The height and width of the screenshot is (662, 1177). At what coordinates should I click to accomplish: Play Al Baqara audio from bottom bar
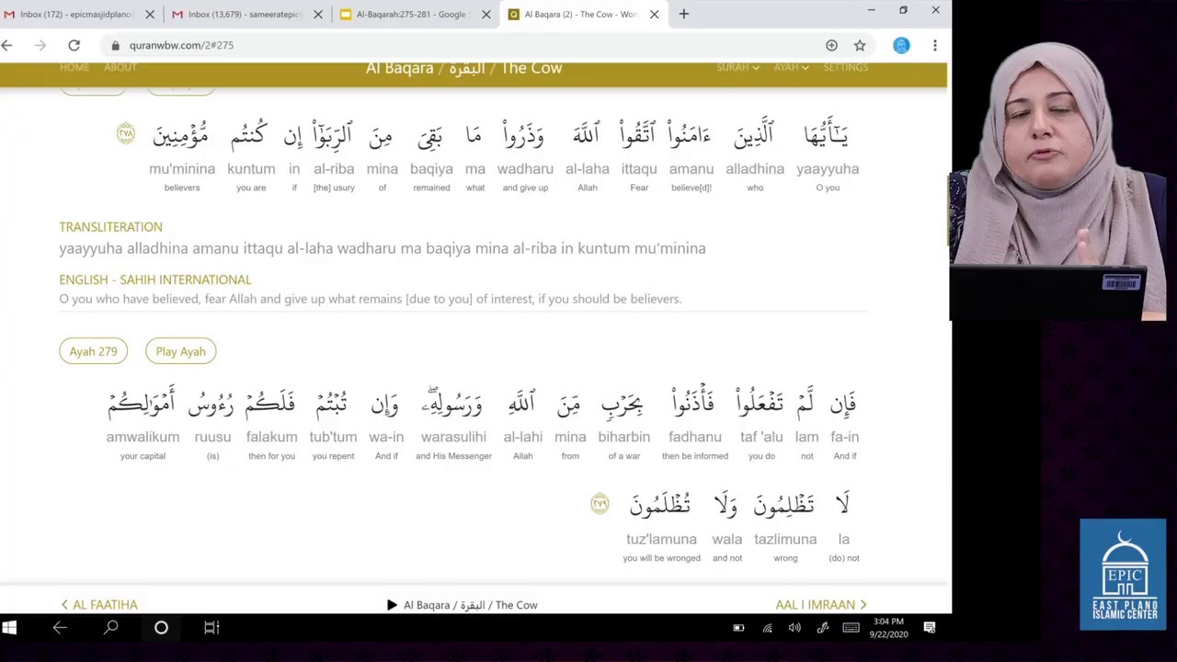[x=392, y=605]
